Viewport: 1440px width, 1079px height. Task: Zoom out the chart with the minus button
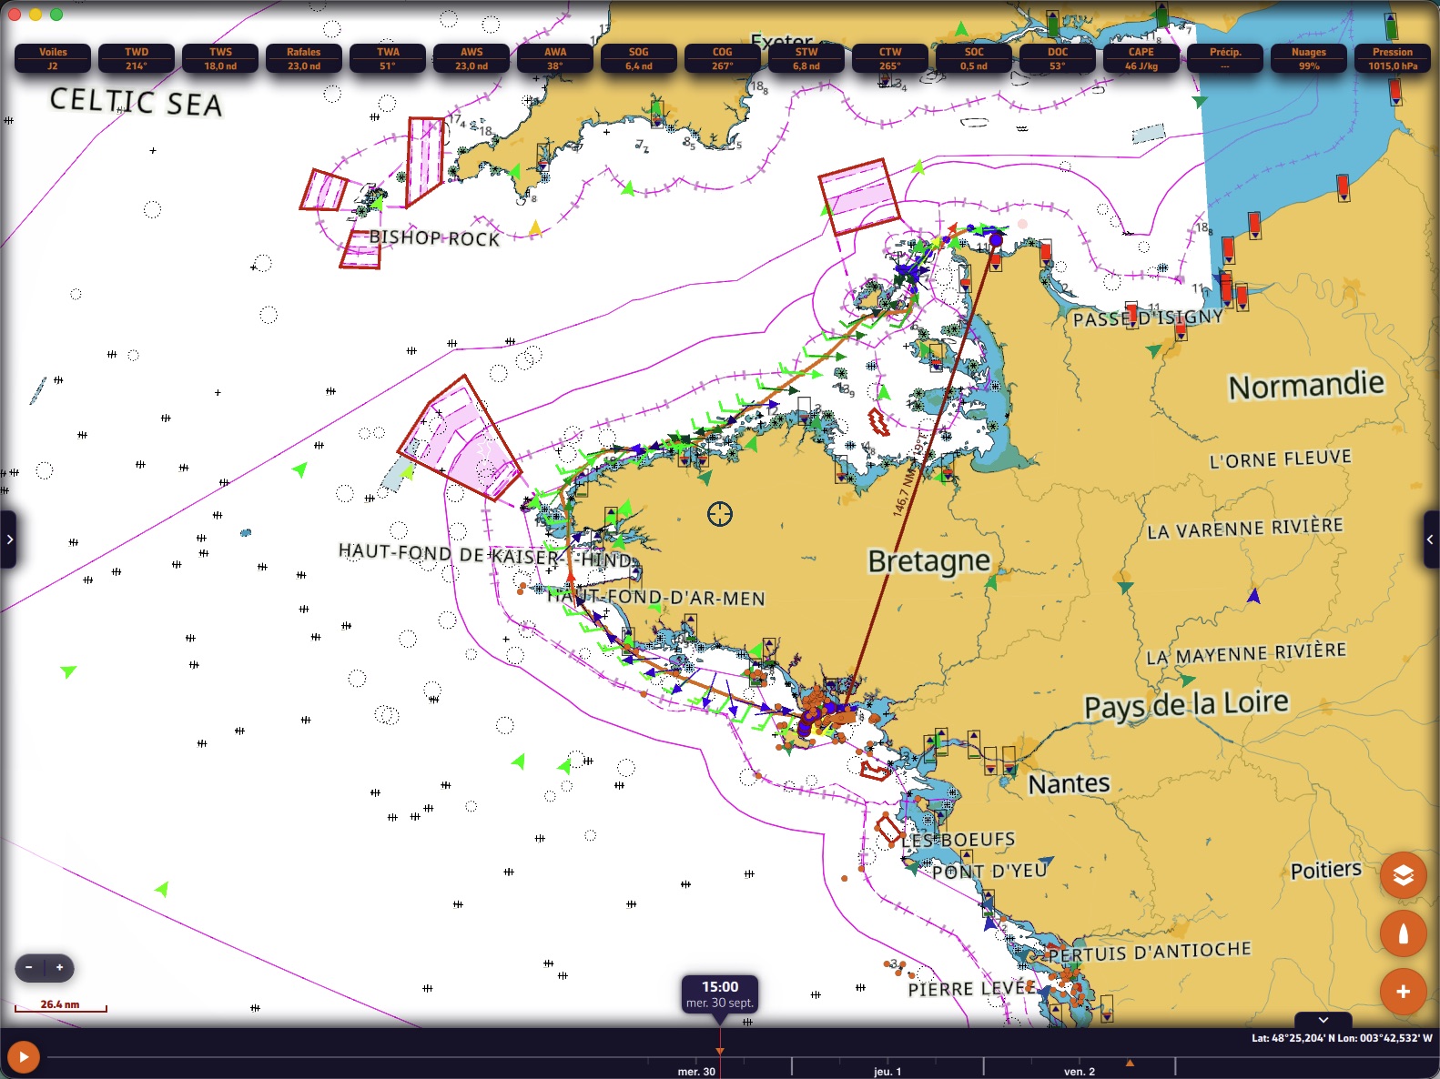(x=30, y=967)
